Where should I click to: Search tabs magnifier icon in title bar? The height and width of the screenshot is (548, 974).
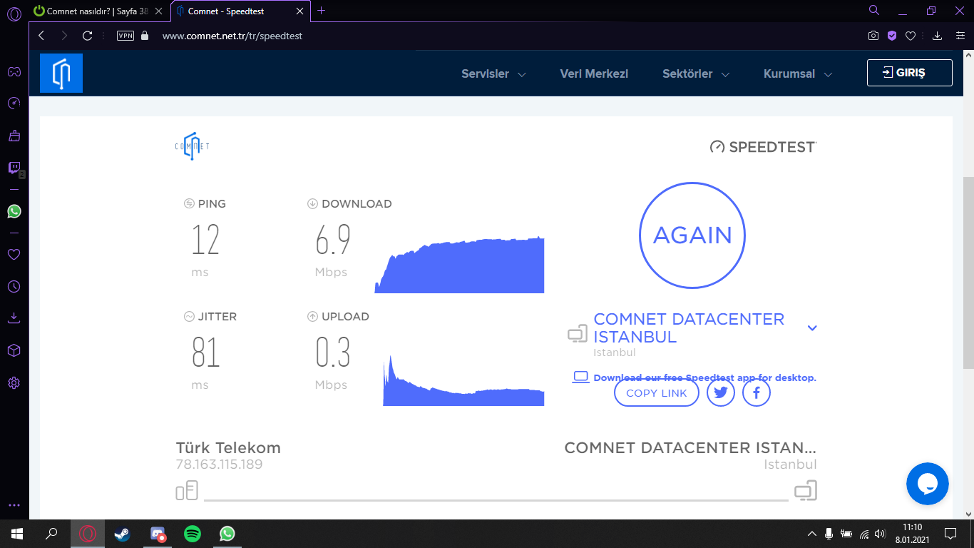[x=874, y=10]
